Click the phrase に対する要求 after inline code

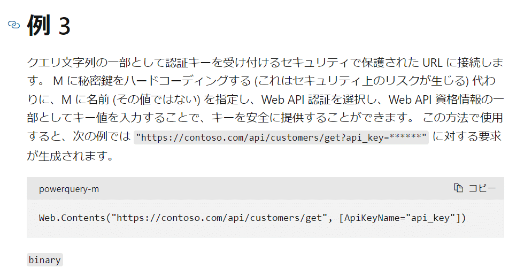[x=467, y=136]
